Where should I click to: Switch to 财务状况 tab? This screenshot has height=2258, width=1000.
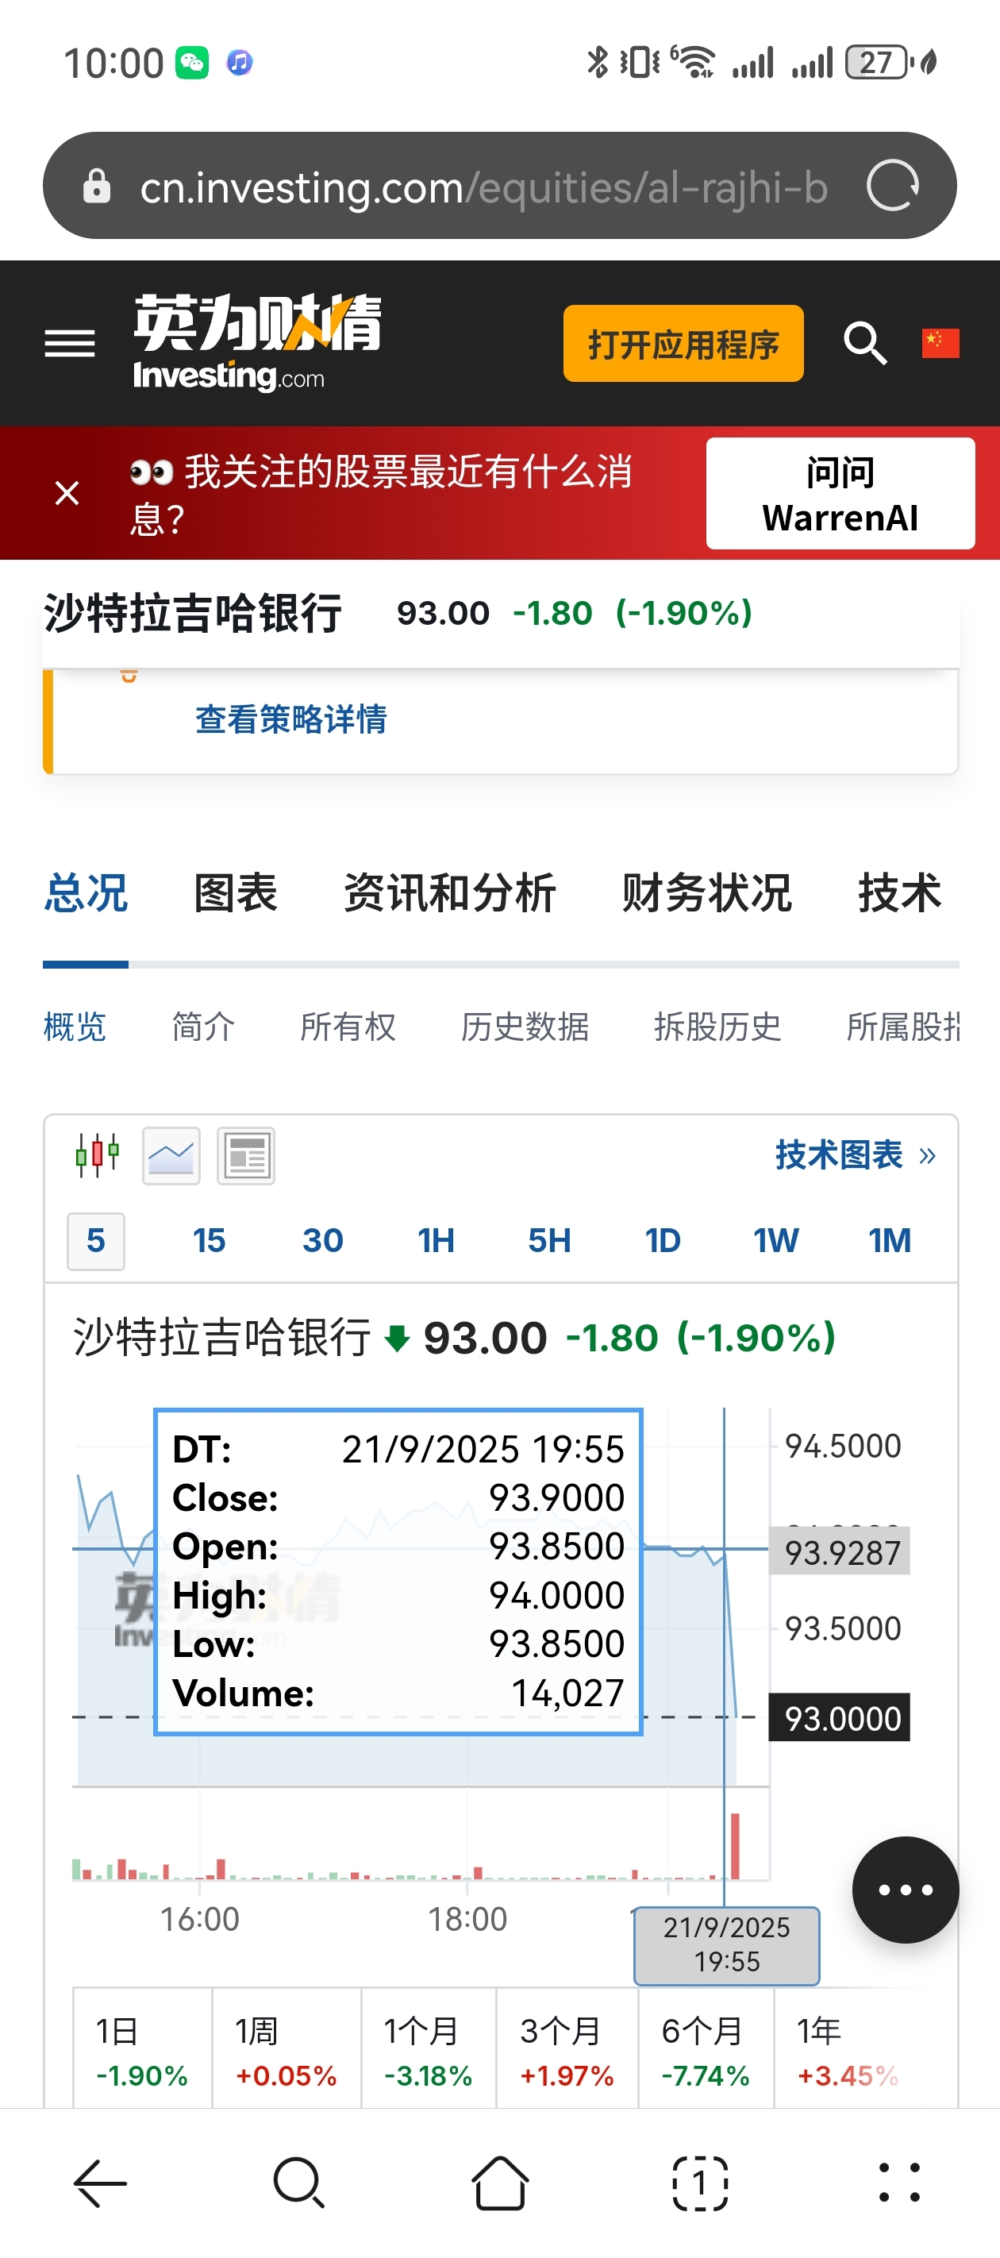point(706,893)
